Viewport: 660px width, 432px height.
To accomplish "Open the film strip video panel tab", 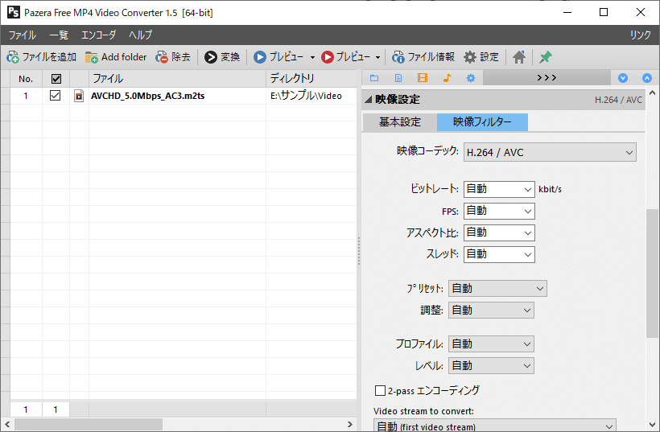I will tap(423, 78).
